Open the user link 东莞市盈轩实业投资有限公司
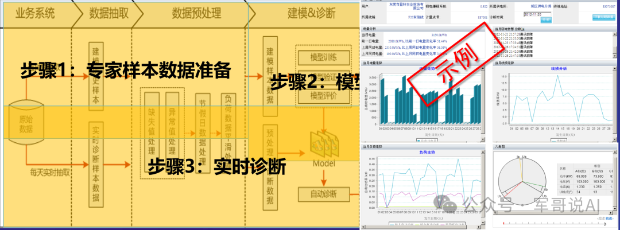This screenshot has height=230, width=620. 406,6
